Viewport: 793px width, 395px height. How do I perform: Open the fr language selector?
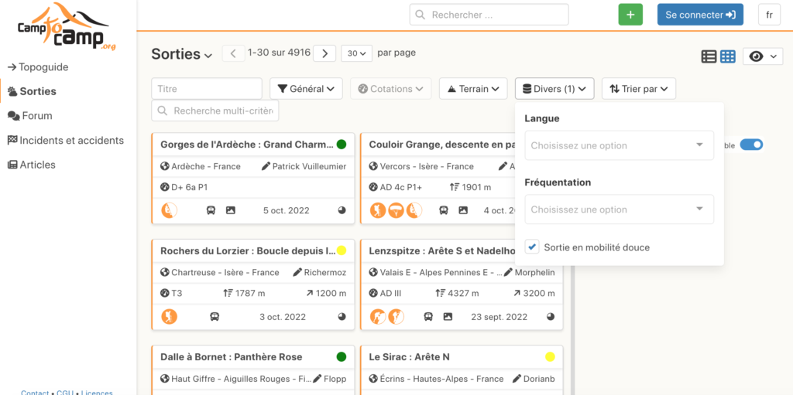coord(769,15)
